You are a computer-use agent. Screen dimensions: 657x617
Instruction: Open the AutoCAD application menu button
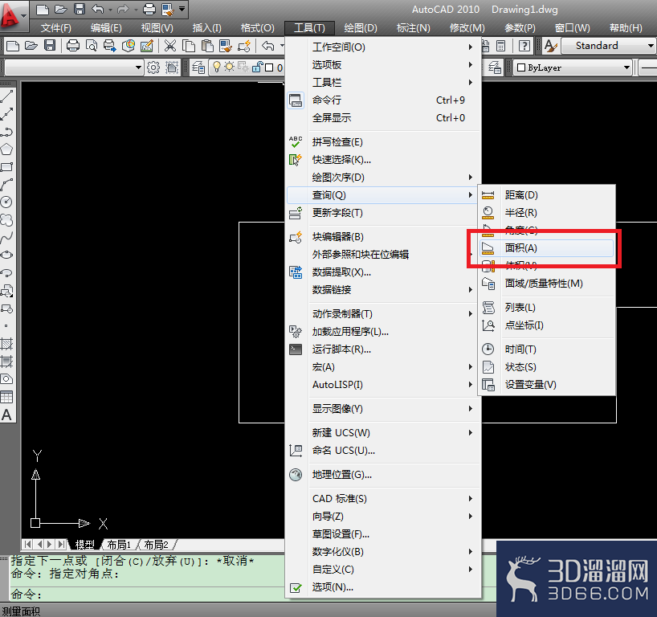tap(13, 16)
